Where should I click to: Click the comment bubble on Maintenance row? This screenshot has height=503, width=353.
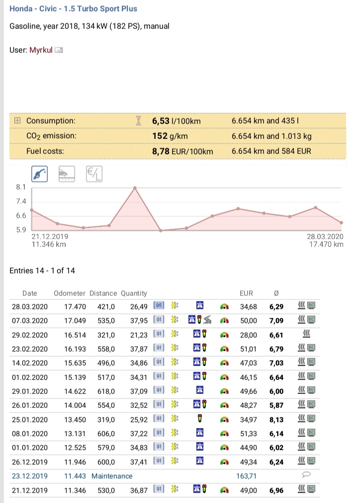pyautogui.click(x=307, y=474)
